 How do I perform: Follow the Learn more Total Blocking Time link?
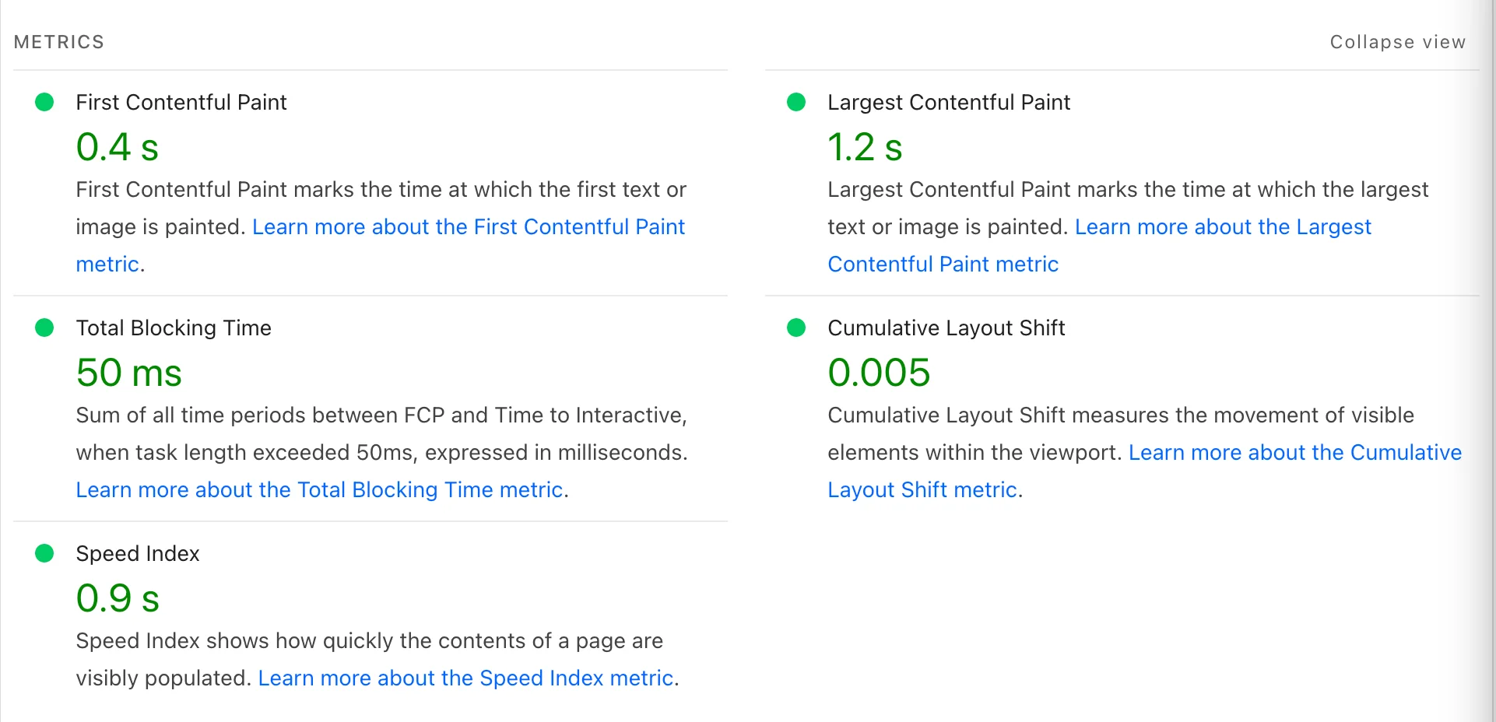319,489
